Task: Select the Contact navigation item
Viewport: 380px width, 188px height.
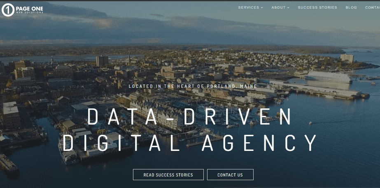Action: tap(372, 7)
